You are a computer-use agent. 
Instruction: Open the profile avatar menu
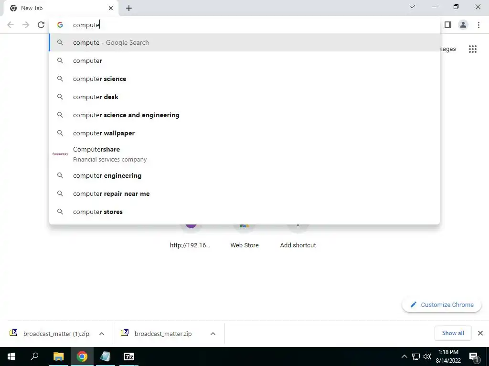463,25
